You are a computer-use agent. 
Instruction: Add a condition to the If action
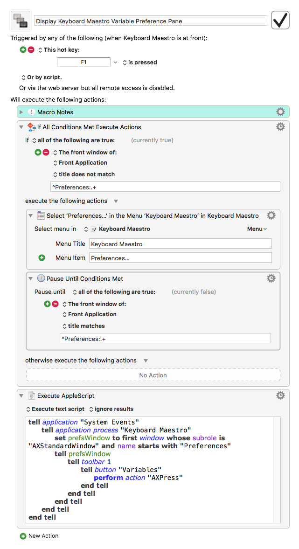pos(38,153)
